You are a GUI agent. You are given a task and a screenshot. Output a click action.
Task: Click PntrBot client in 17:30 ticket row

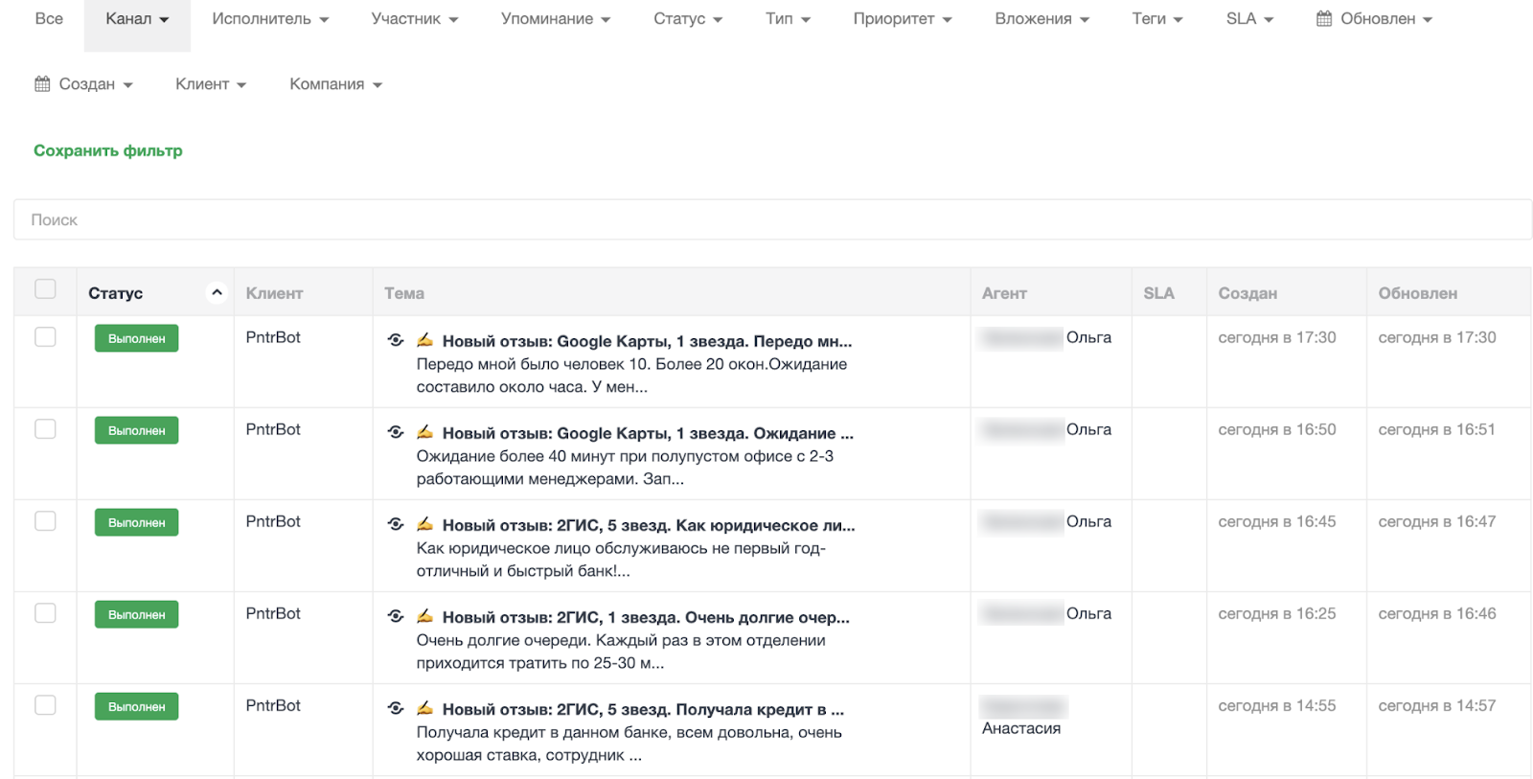pos(273,337)
